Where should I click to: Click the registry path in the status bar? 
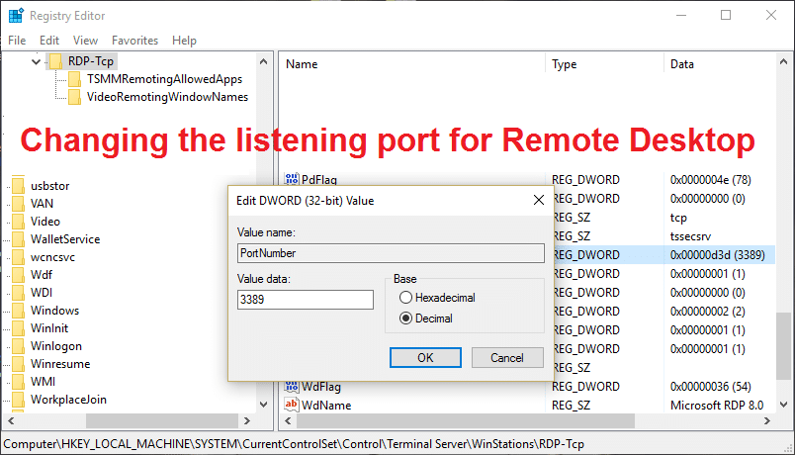[294, 444]
